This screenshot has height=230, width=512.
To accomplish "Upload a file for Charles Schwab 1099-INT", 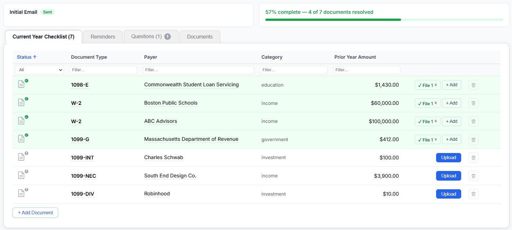I will [449, 158].
